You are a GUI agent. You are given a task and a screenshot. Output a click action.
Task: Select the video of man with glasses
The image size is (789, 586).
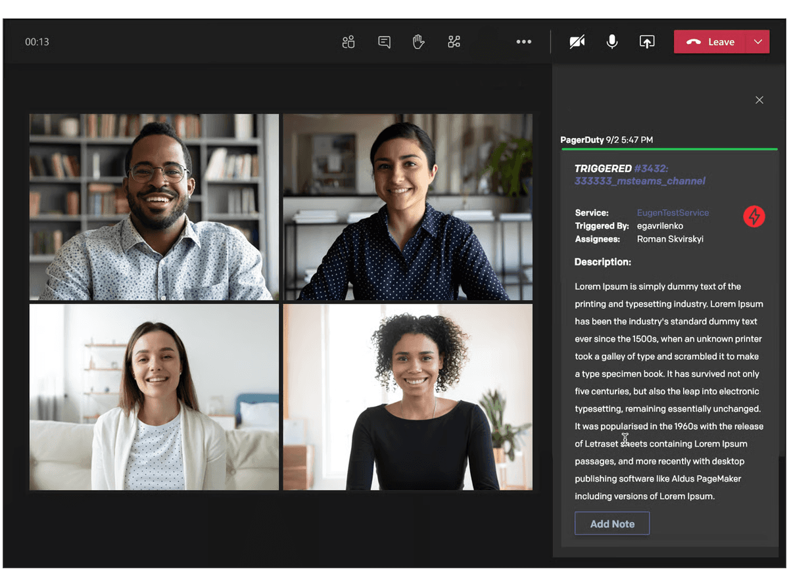(154, 207)
